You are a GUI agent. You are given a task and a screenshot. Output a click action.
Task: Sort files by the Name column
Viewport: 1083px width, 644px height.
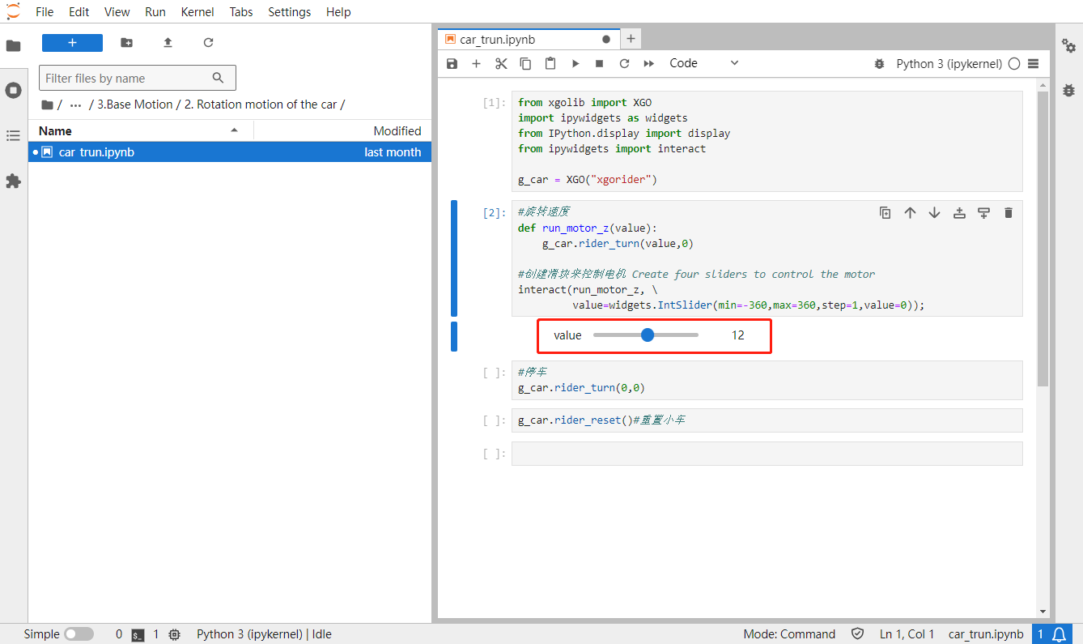(x=140, y=130)
